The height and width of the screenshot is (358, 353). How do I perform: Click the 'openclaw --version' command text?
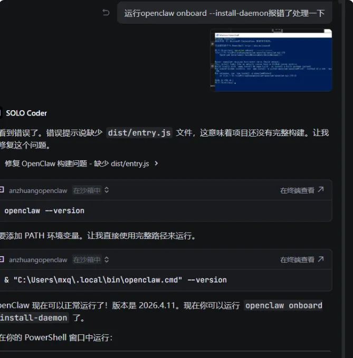tap(44, 210)
